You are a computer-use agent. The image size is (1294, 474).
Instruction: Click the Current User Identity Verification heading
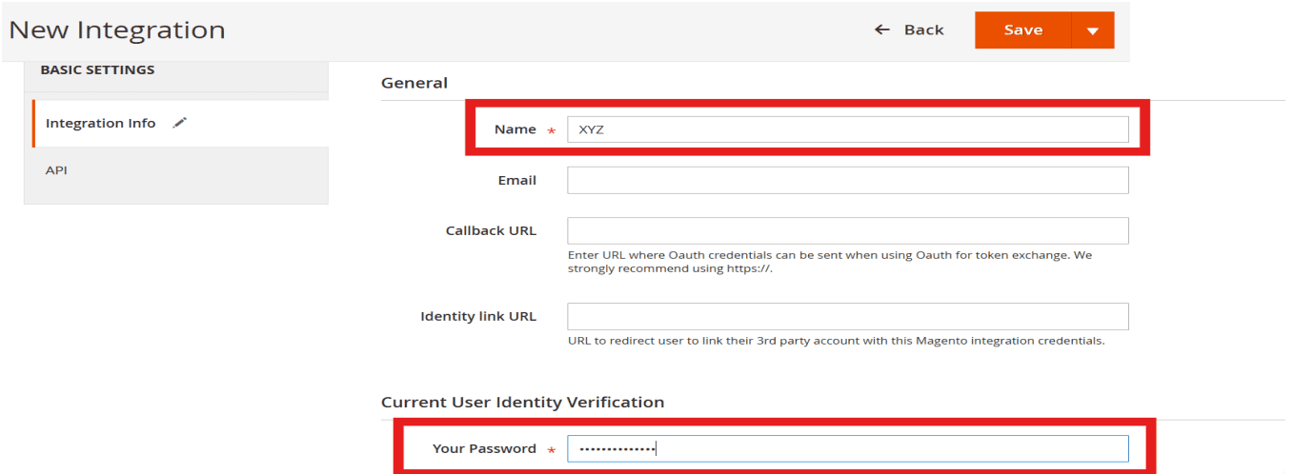tap(522, 402)
